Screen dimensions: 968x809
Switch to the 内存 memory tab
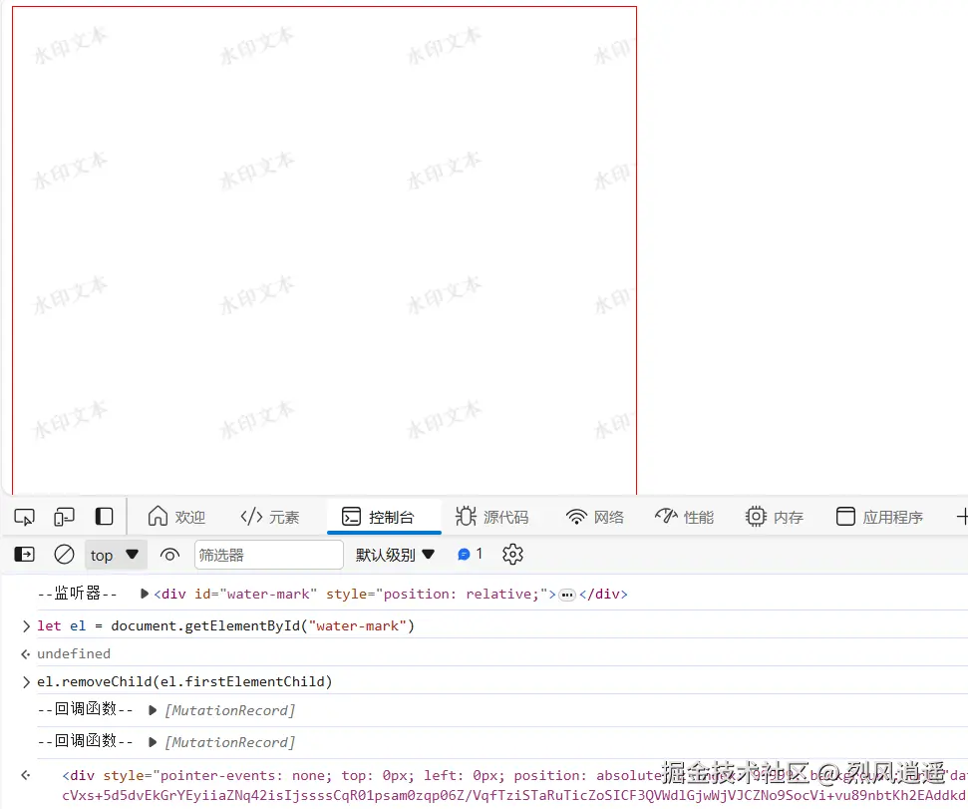tap(775, 517)
